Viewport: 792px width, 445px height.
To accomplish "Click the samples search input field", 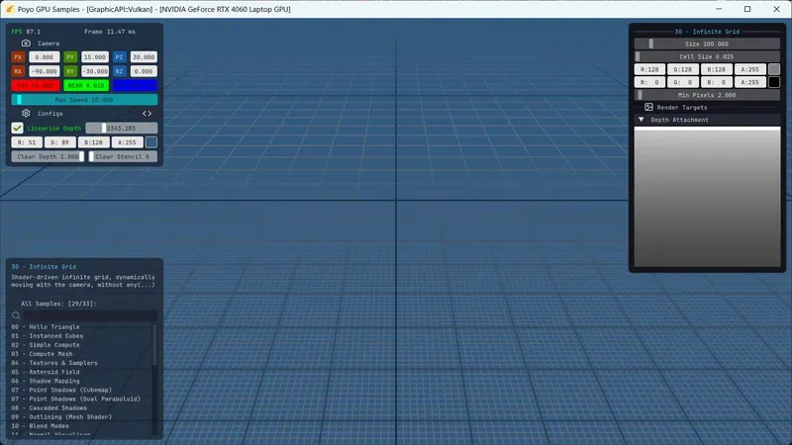I will click(90, 315).
